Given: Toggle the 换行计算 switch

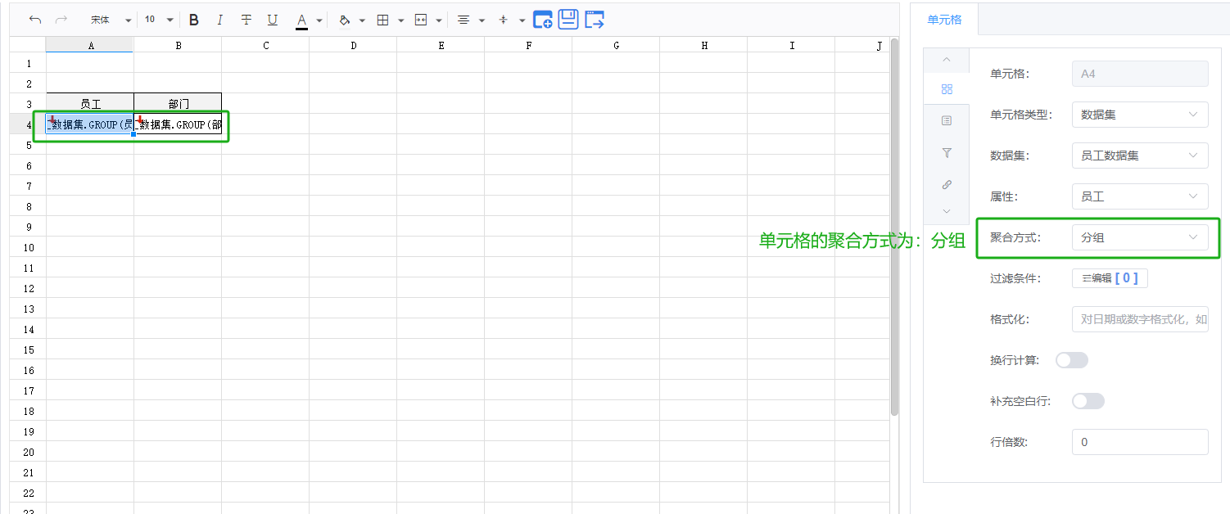Looking at the screenshot, I should [1072, 360].
